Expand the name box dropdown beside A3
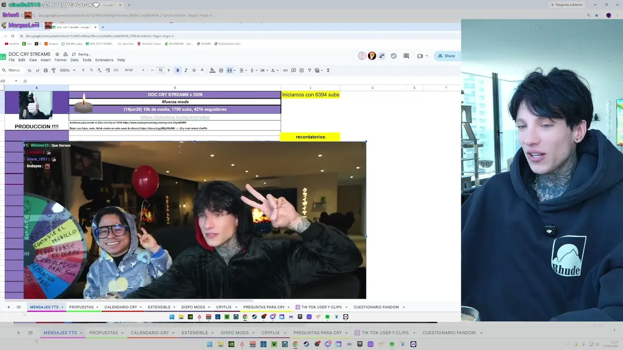 click(16, 81)
